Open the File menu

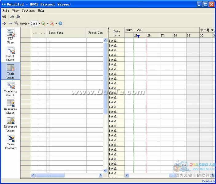click(6, 11)
